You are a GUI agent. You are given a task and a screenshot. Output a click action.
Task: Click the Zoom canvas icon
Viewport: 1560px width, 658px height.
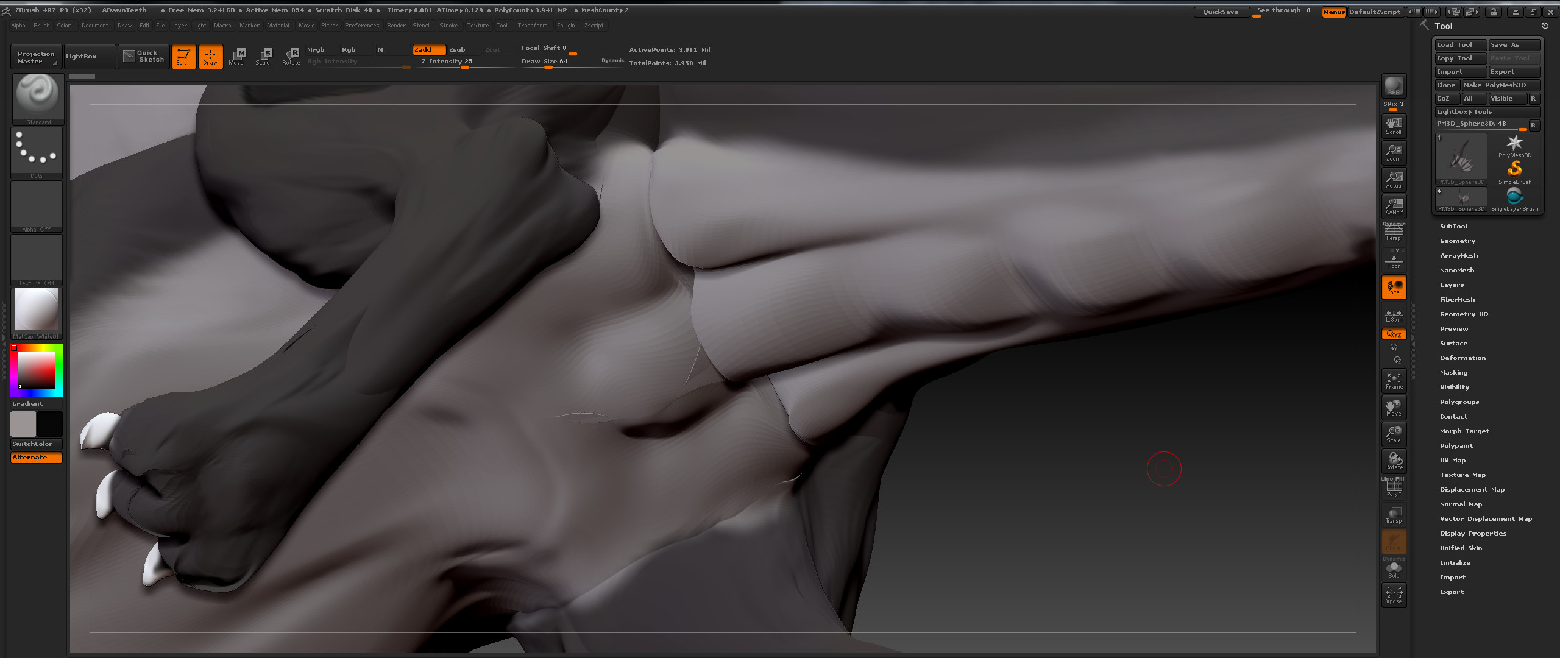(x=1394, y=153)
